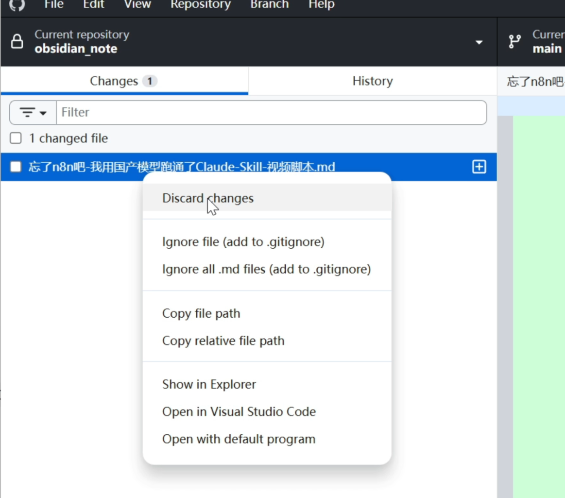Image resolution: width=565 pixels, height=498 pixels.
Task: Choose Copy relative file path
Action: (267, 341)
